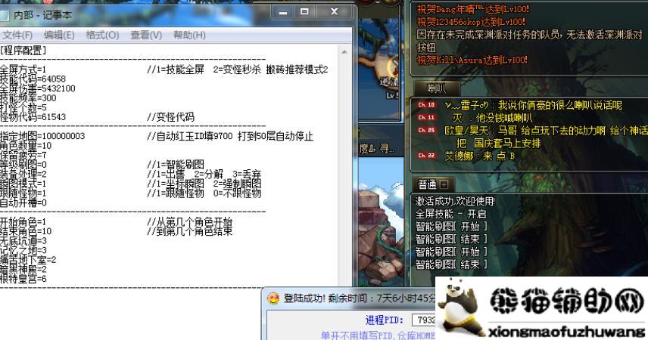648x340 pixels.
Task: Open the 查看(V) menu
Action: coord(146,35)
